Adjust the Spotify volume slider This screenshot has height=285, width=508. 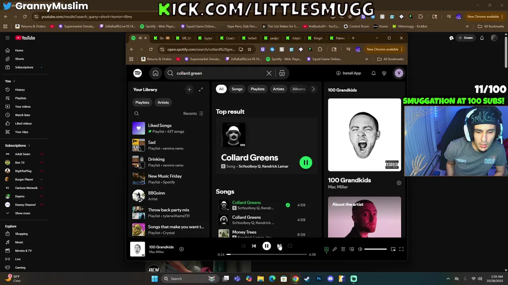coord(375,249)
